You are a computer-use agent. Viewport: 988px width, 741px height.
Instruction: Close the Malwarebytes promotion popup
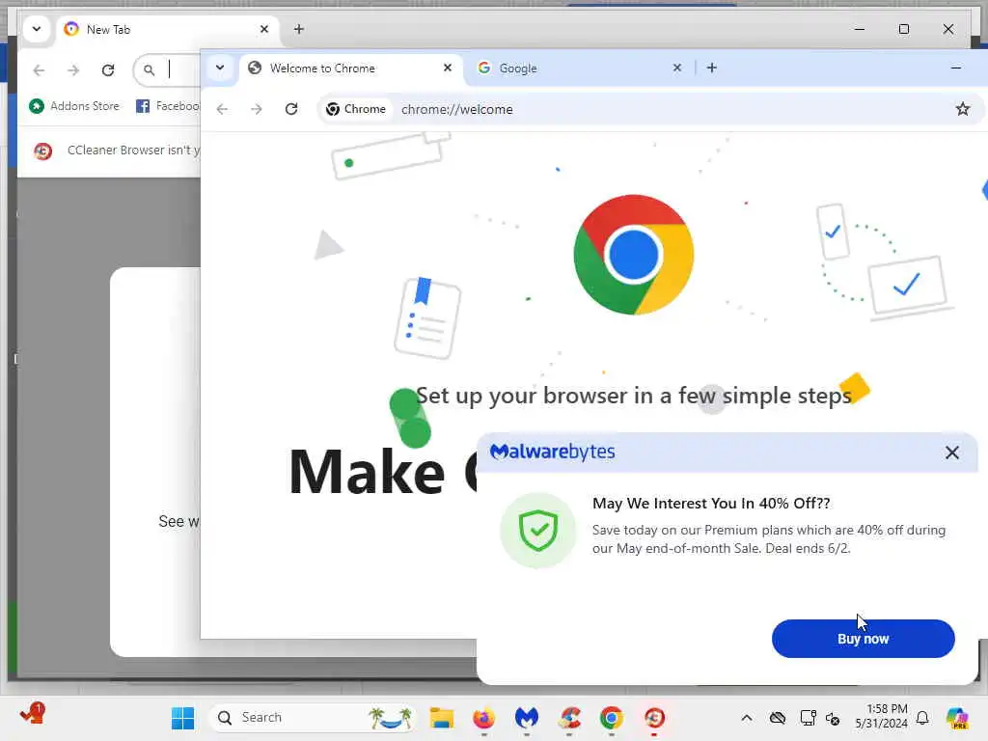pyautogui.click(x=951, y=453)
